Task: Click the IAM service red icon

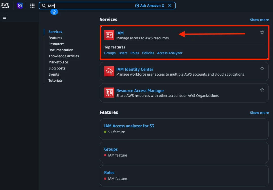Action: (109, 35)
